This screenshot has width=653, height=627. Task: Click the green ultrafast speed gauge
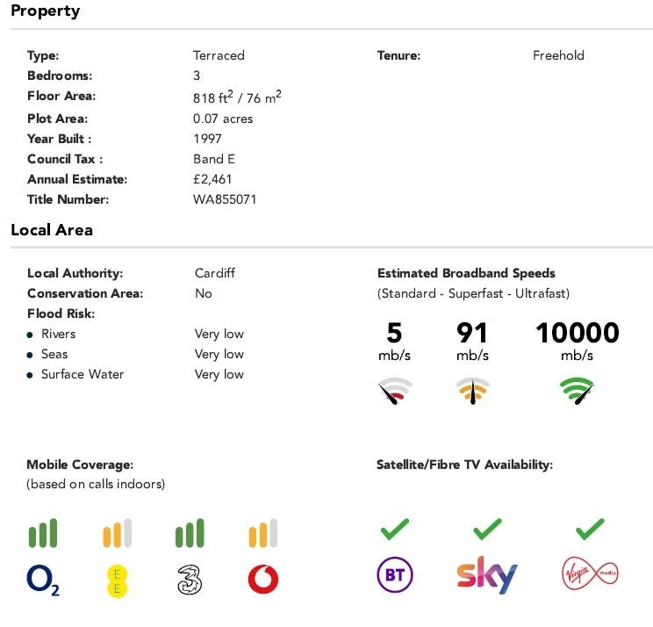click(577, 391)
